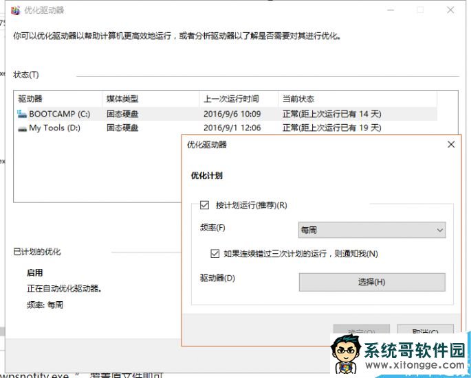This screenshot has height=378, width=471.
Task: Sort list by 上一次运行时间 column header
Action: point(238,99)
